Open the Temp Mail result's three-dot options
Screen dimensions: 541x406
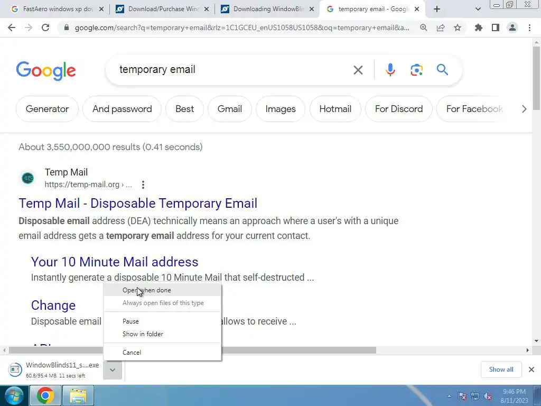143,184
